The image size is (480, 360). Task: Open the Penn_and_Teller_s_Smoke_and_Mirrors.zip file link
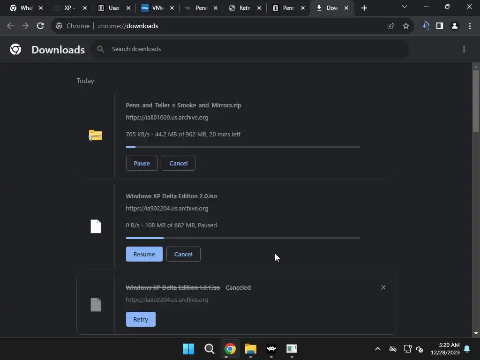pos(183,105)
